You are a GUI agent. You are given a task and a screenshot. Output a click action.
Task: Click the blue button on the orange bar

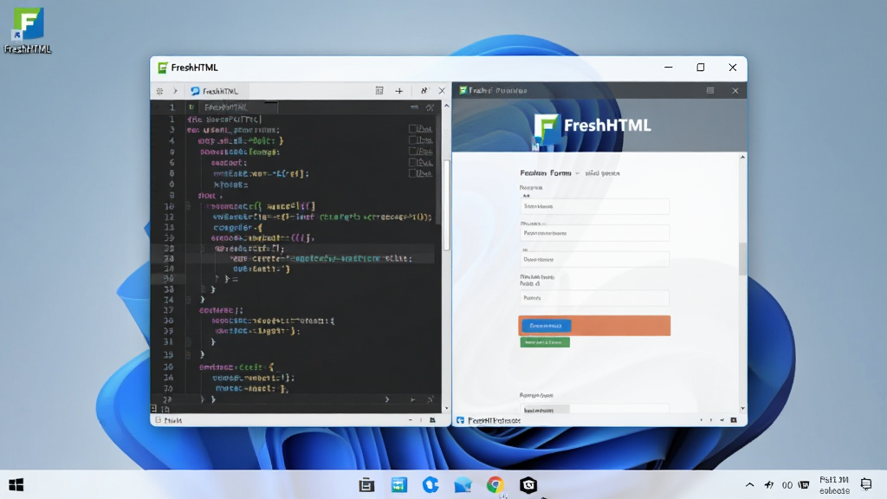(x=546, y=326)
